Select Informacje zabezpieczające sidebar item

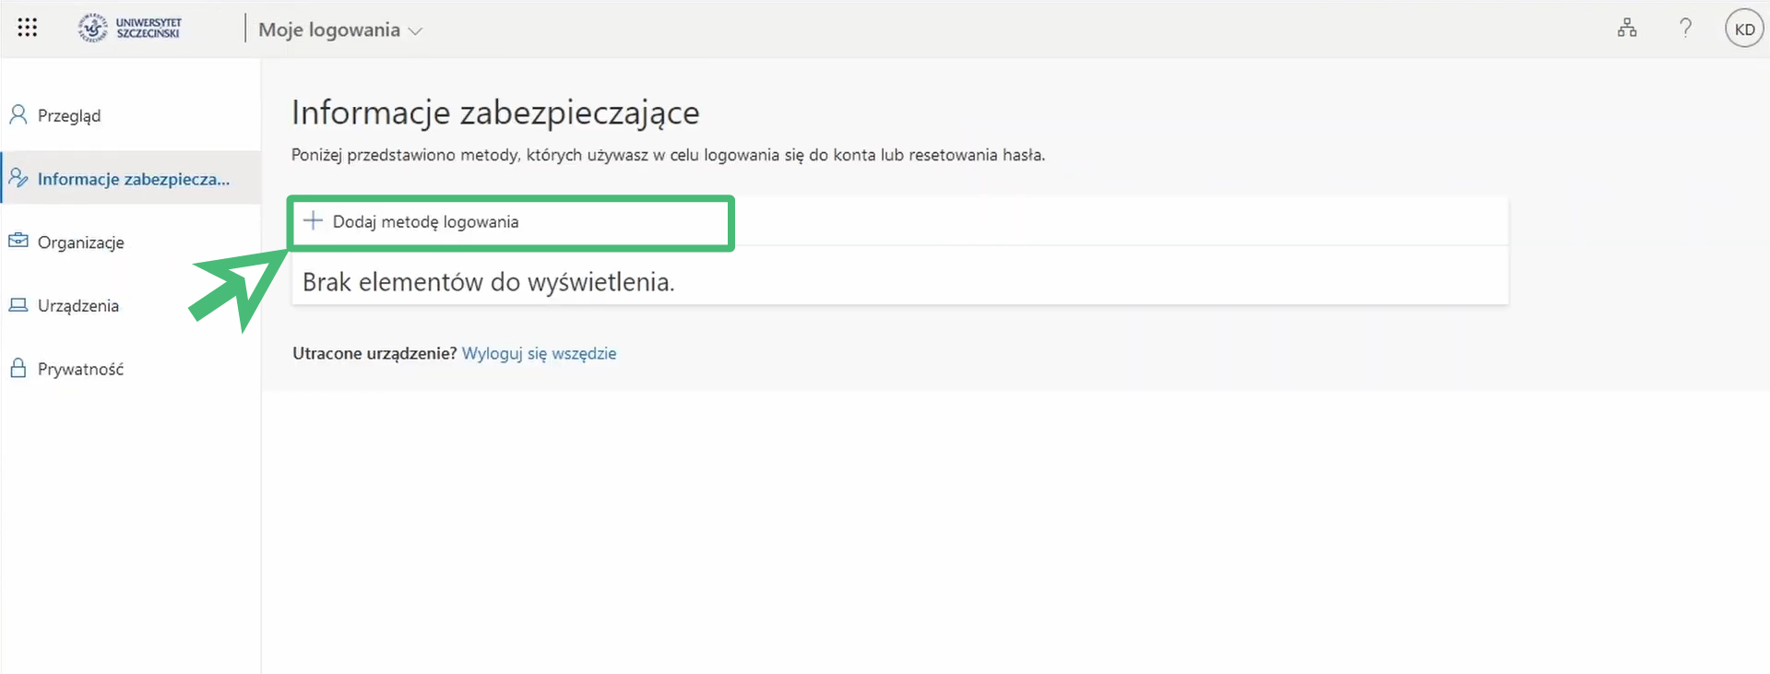pyautogui.click(x=134, y=179)
